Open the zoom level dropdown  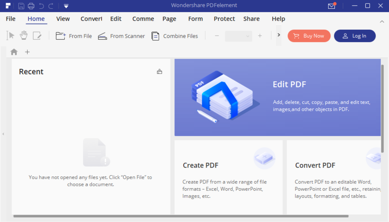(238, 36)
